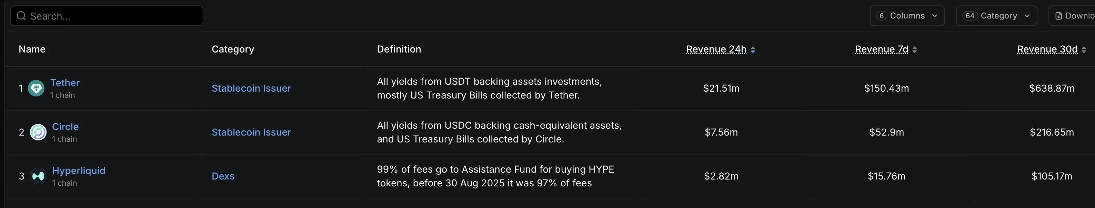The width and height of the screenshot is (1095, 208).
Task: Open the Dexs category link
Action: pyautogui.click(x=223, y=176)
